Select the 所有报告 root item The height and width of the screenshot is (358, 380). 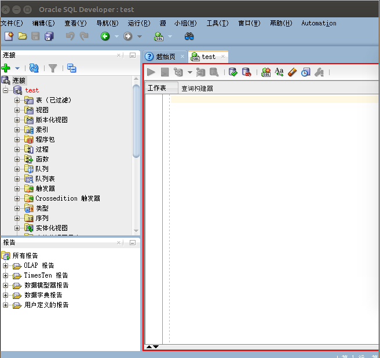[x=25, y=256]
